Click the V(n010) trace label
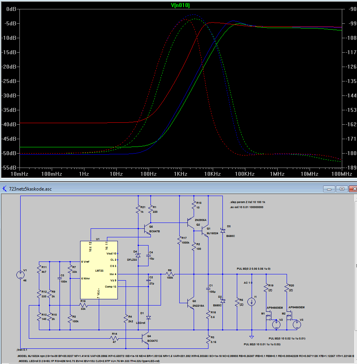 click(180, 5)
